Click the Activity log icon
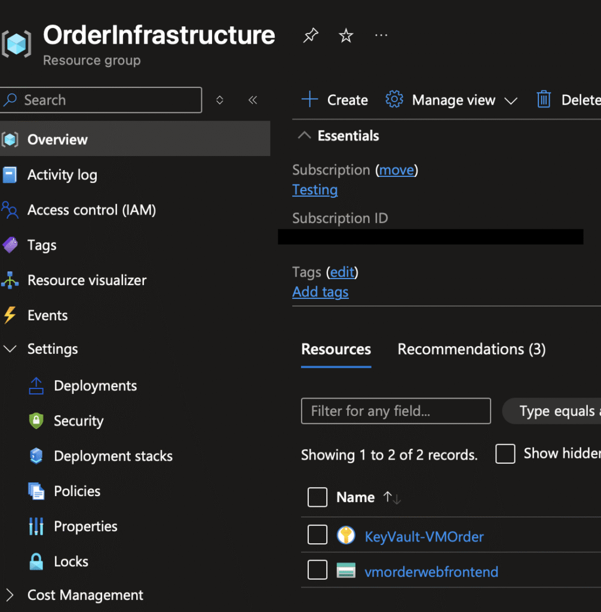Viewport: 601px width, 612px height. pos(10,175)
